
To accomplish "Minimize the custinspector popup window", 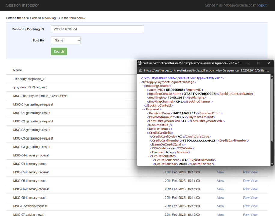I will point(248,63).
